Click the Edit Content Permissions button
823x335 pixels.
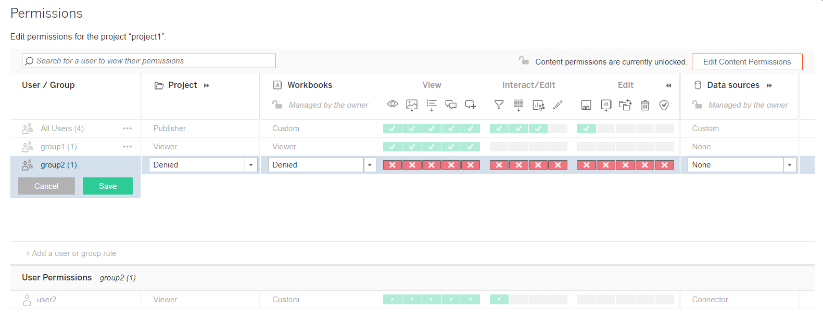tap(747, 62)
